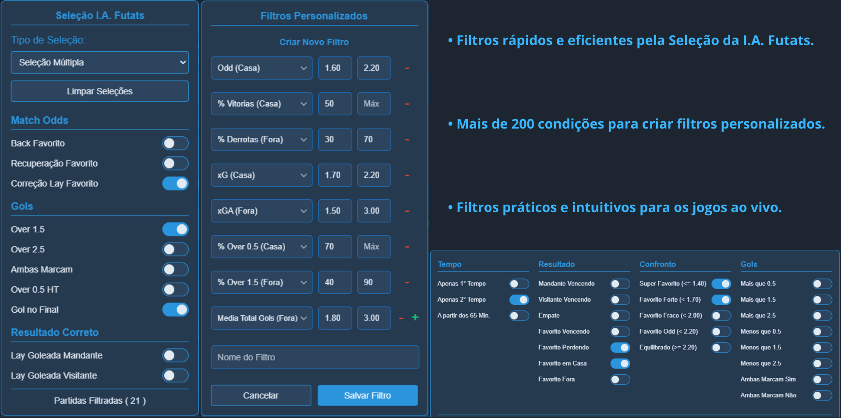The height and width of the screenshot is (418, 841).
Task: Turn on Recuperação Favorito
Action: (x=176, y=164)
